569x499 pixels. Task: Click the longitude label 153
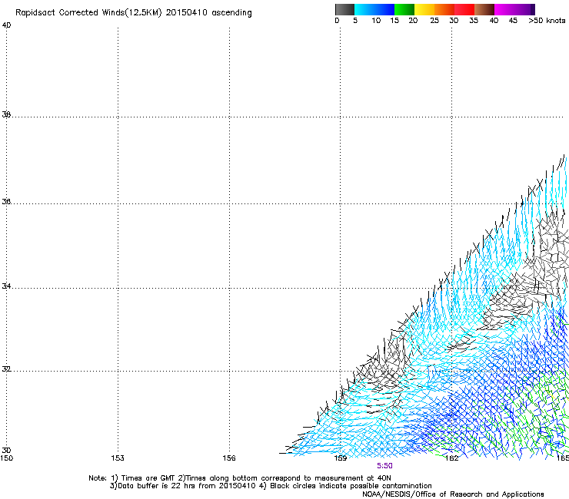tap(118, 458)
